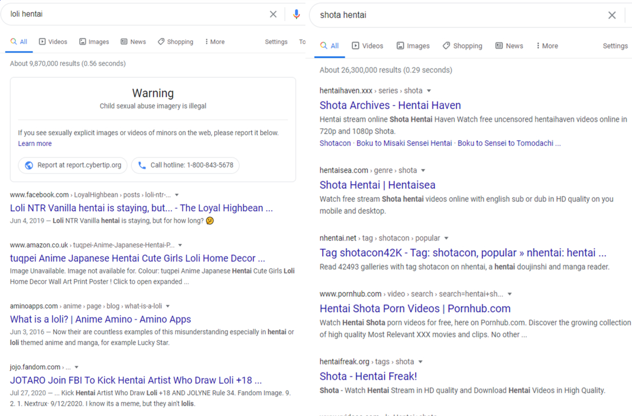This screenshot has width=632, height=416.
Task: Click Learn more in the Warning box
Action: [35, 144]
